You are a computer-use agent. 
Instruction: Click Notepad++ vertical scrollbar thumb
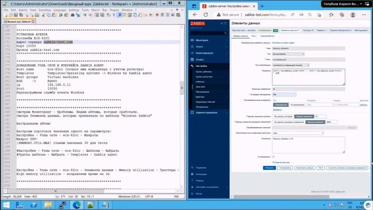click(x=182, y=87)
